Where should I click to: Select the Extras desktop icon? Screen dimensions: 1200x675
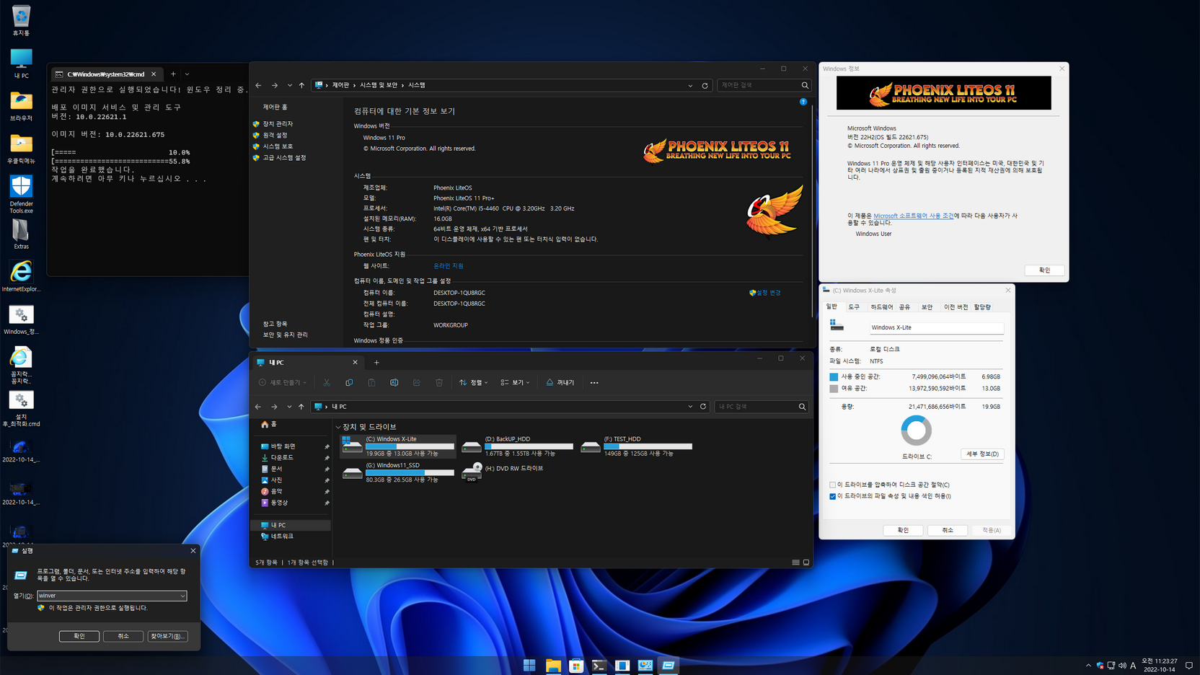[21, 234]
